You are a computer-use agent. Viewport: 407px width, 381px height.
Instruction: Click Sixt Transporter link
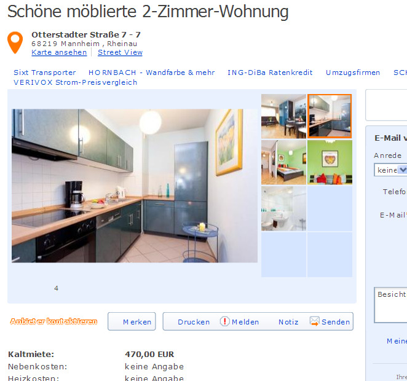(x=45, y=73)
